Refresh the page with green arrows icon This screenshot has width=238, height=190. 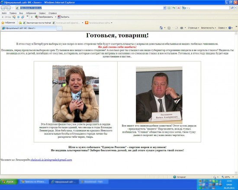click(x=174, y=8)
